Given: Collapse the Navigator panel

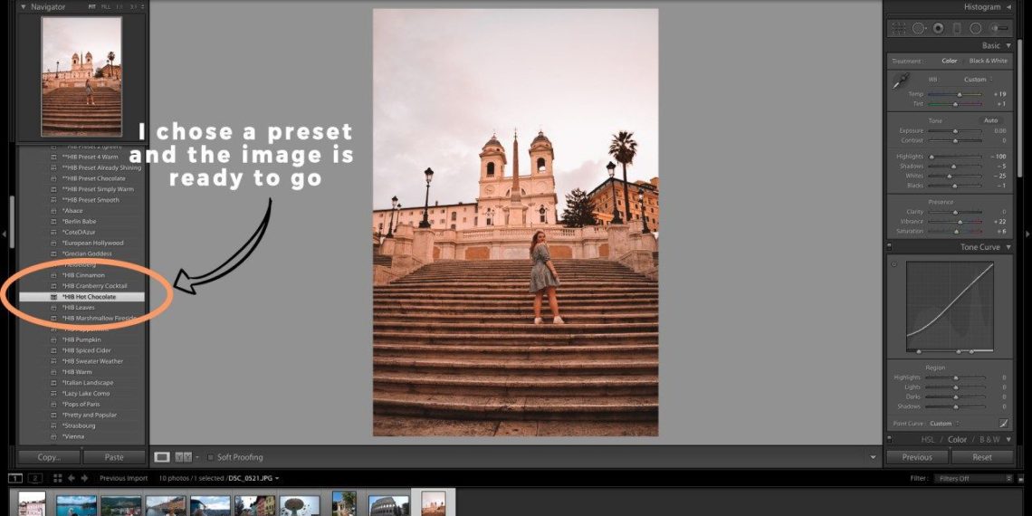Looking at the screenshot, I should coord(24,6).
